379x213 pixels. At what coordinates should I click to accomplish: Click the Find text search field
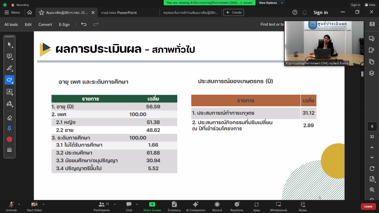tap(272, 24)
